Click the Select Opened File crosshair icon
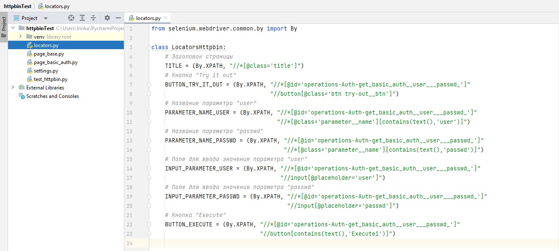The width and height of the screenshot is (559, 251). (x=71, y=18)
